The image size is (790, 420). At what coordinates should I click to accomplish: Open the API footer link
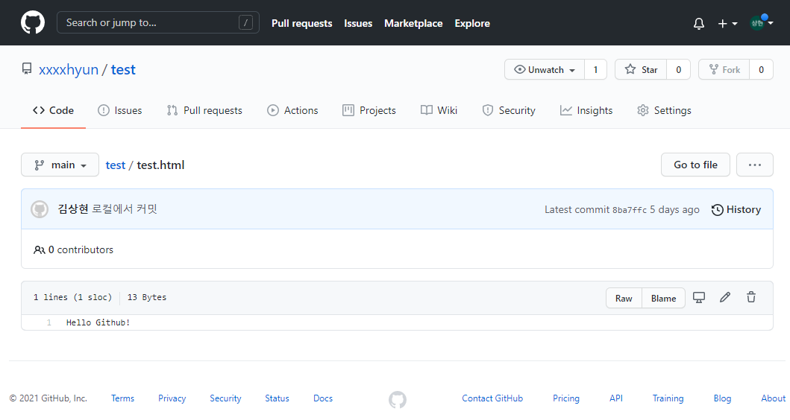(615, 398)
